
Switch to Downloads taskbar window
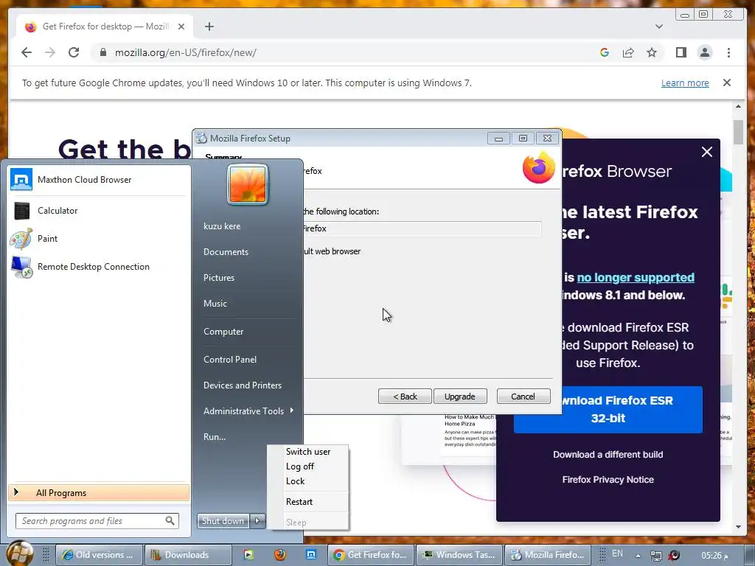coord(188,555)
